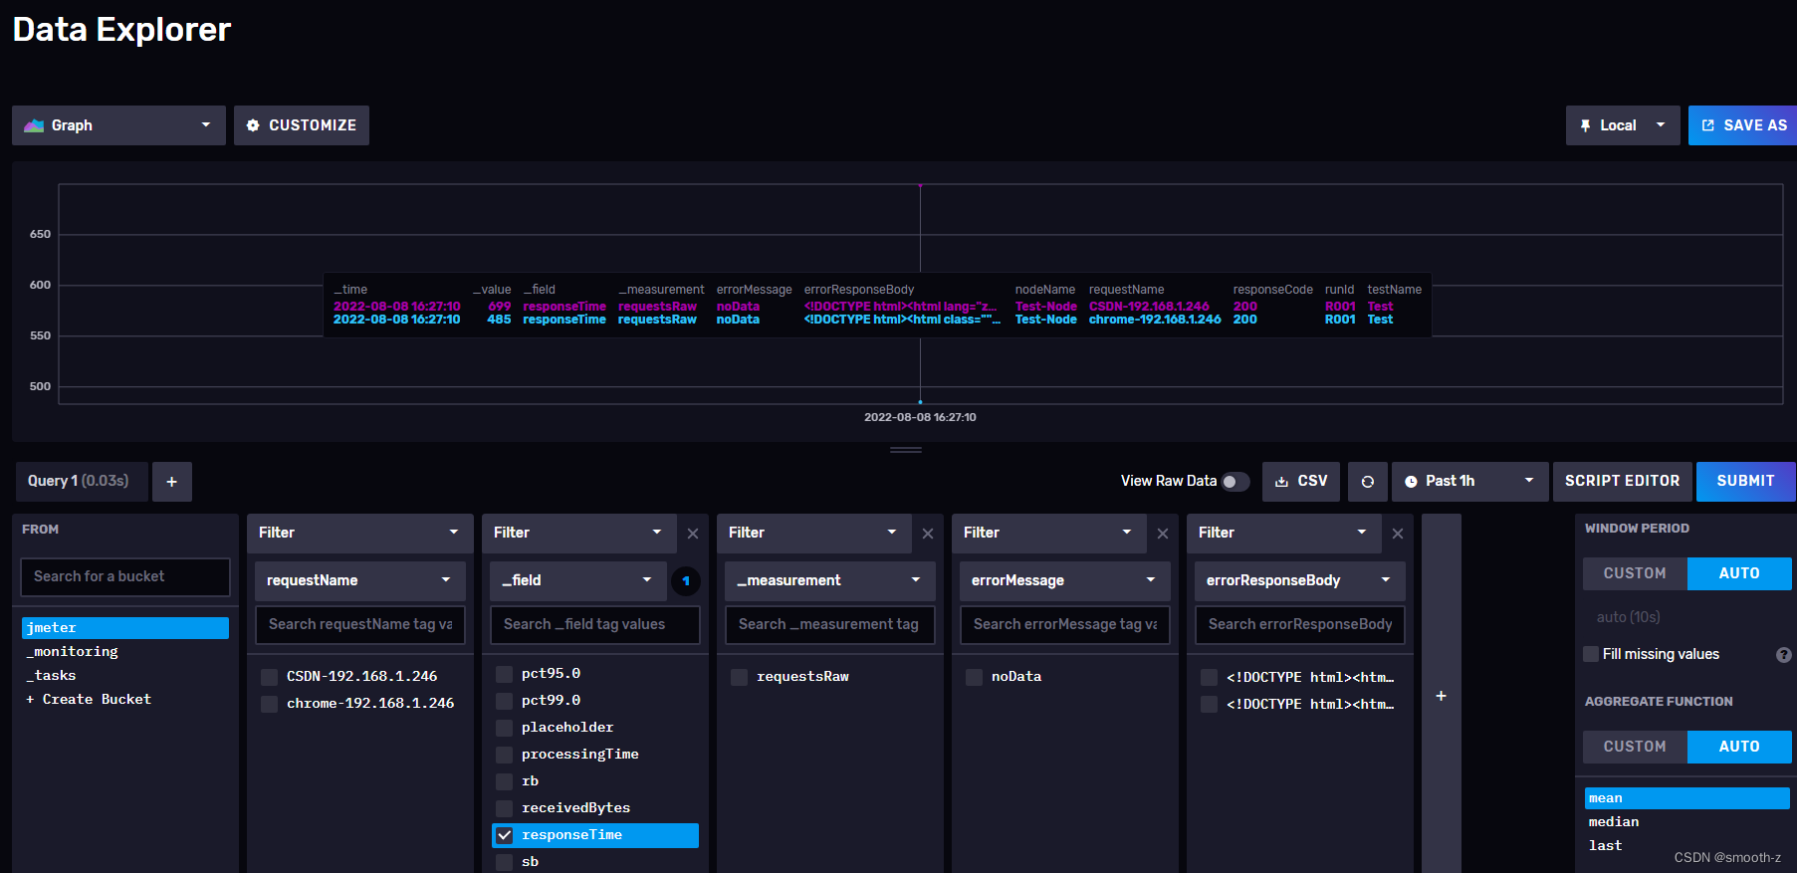
Task: Check the second <!DOCTYPE html> value checkbox
Action: [1209, 704]
